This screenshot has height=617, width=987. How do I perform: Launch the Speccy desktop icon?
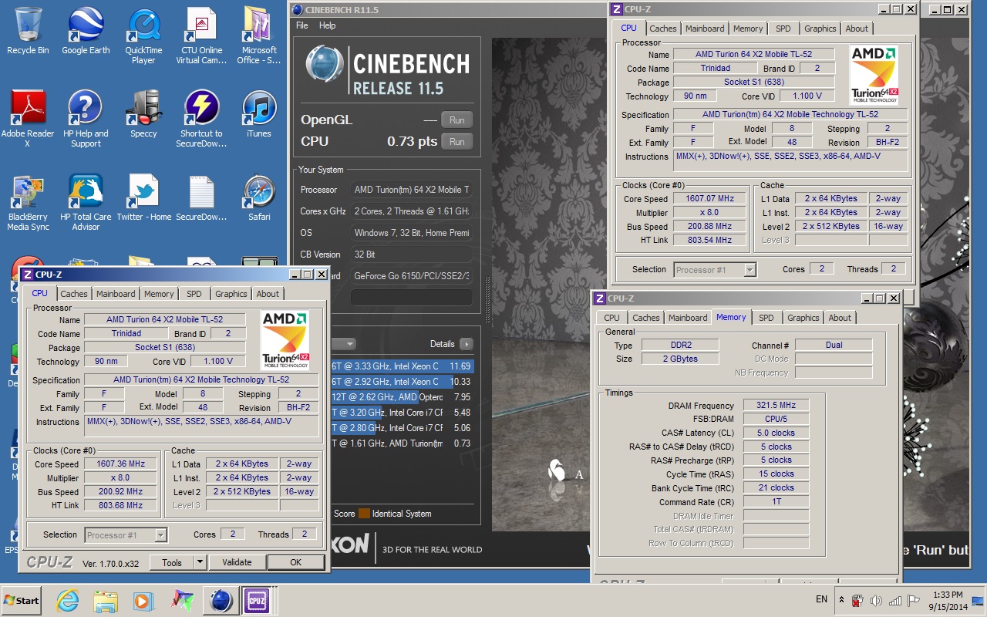(x=143, y=114)
